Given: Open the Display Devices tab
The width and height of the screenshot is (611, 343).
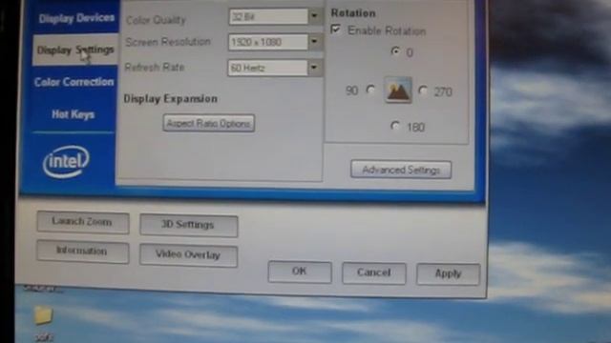Looking at the screenshot, I should [x=76, y=18].
